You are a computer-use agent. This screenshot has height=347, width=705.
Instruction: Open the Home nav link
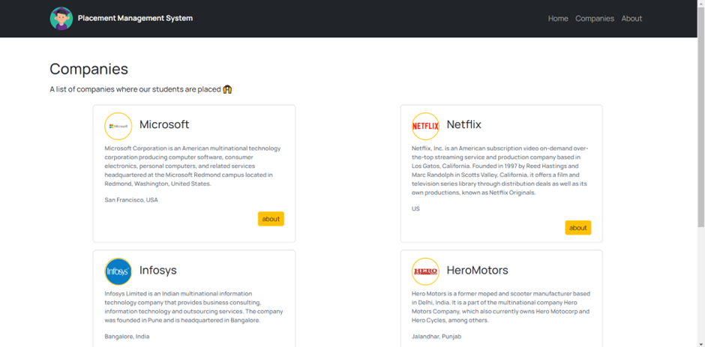[558, 19]
